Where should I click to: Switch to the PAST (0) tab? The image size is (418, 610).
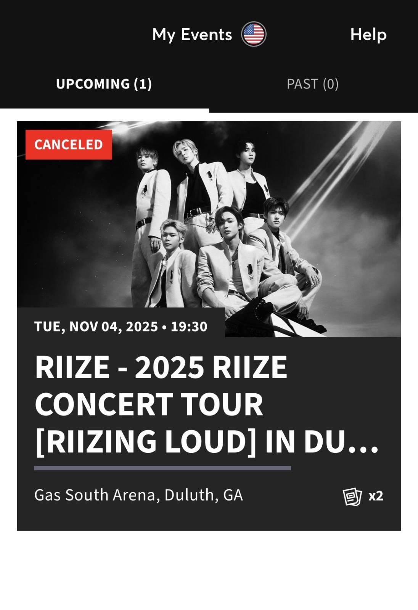click(x=312, y=84)
